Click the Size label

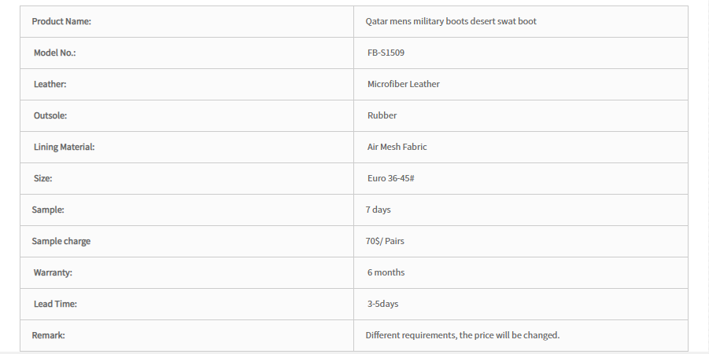click(x=43, y=179)
